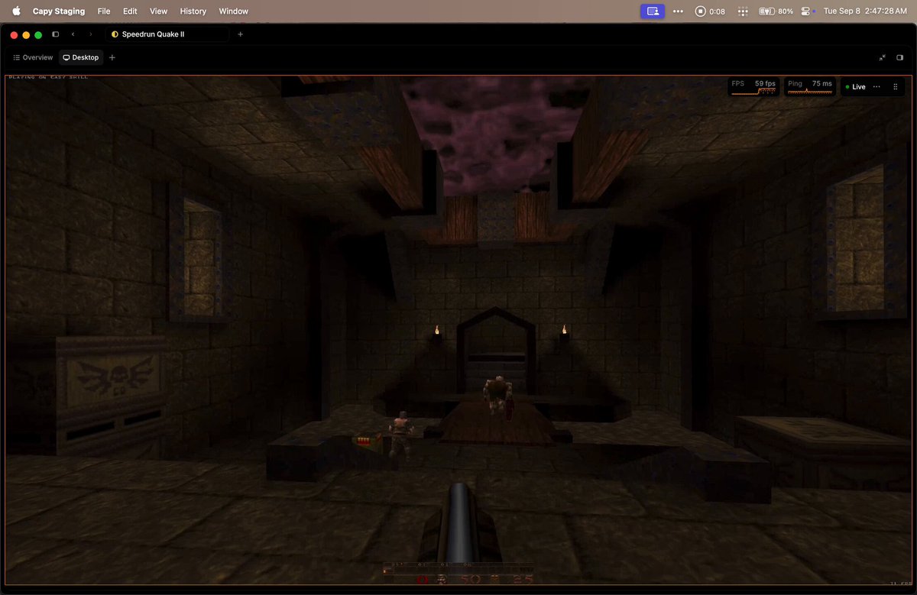Click the red shells ammo box
This screenshot has height=595, width=917.
click(367, 440)
